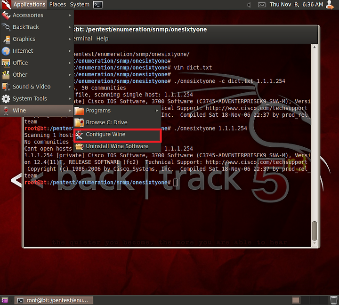
Task: Expand the Programs submenu arrow
Action: [x=157, y=111]
